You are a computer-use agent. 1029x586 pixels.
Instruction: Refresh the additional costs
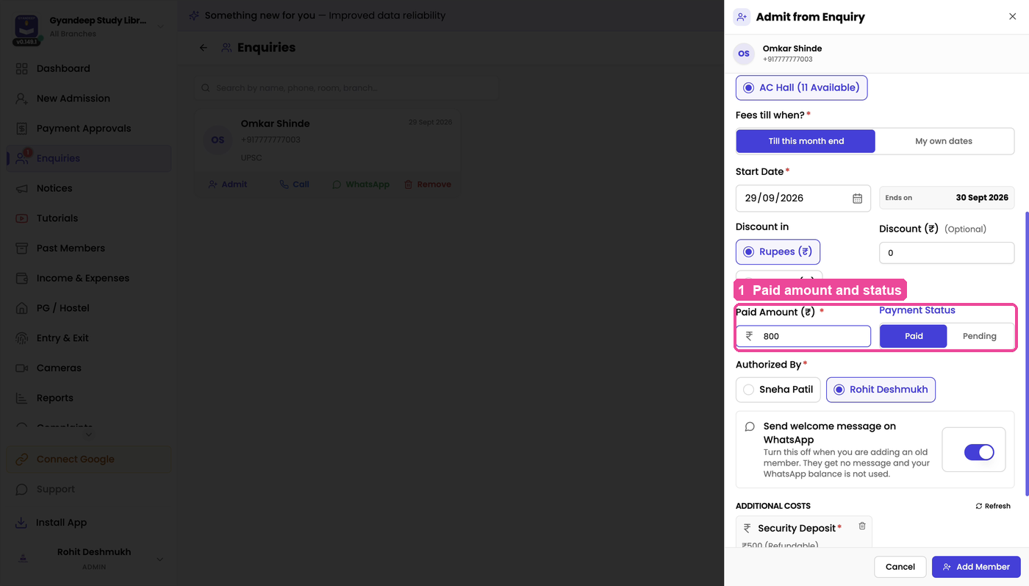tap(993, 506)
